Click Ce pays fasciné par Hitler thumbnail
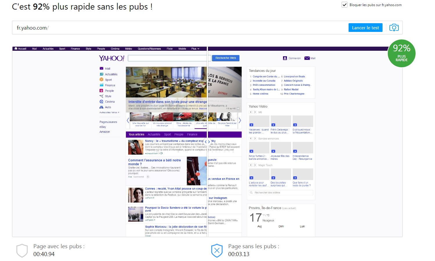The height and width of the screenshot is (261, 435). click(x=227, y=117)
